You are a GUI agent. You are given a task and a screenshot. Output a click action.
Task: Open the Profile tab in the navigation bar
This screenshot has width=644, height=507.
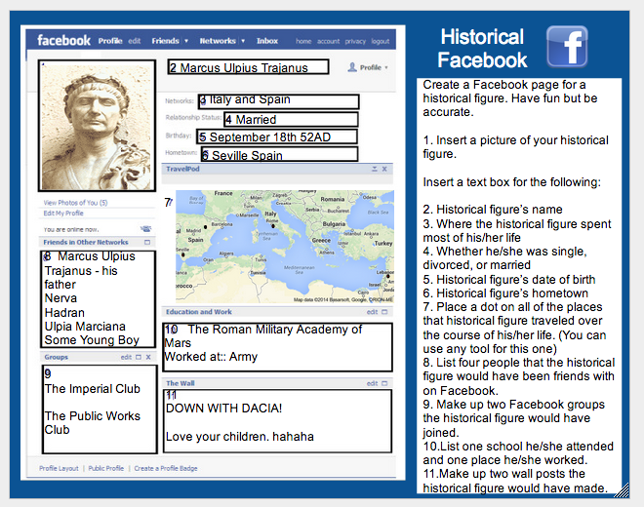click(x=110, y=41)
